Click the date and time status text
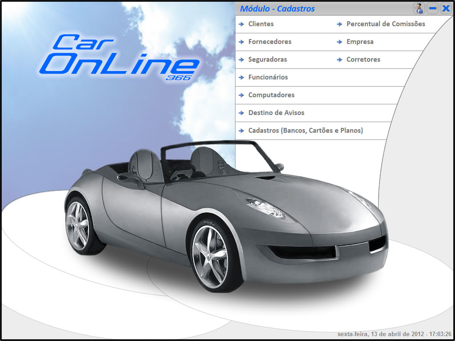The width and height of the screenshot is (455, 341). coord(395,334)
